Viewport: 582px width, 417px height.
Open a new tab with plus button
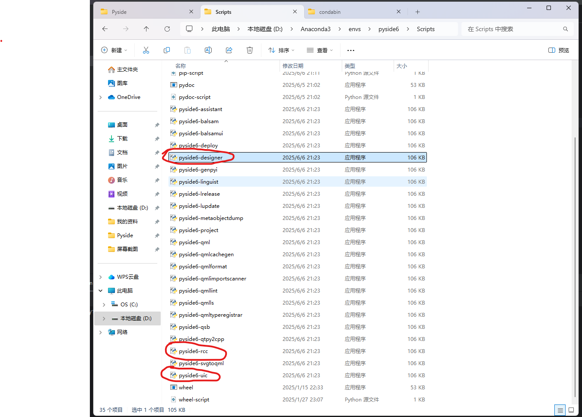click(x=417, y=12)
